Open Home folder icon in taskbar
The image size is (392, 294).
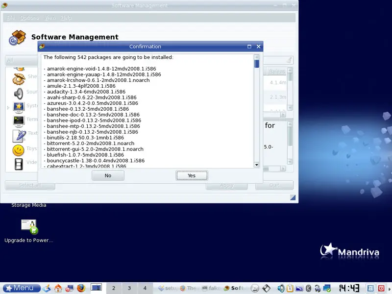[58, 288]
